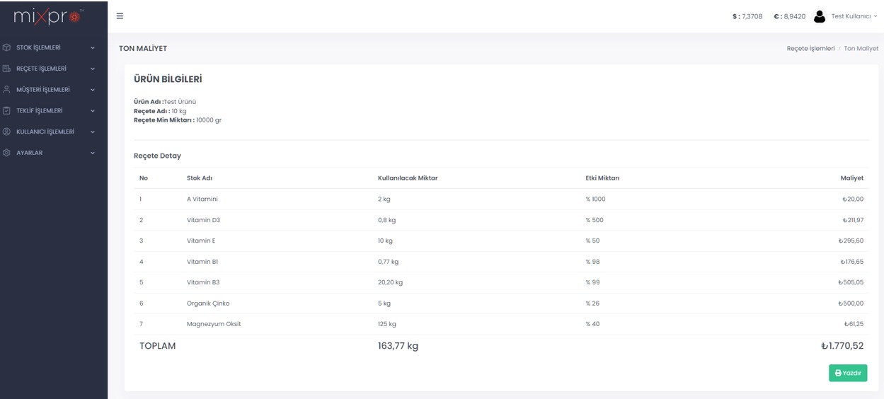This screenshot has height=399, width=884.
Task: Expand the Ayarlar chevron arrow
Action: (x=93, y=153)
